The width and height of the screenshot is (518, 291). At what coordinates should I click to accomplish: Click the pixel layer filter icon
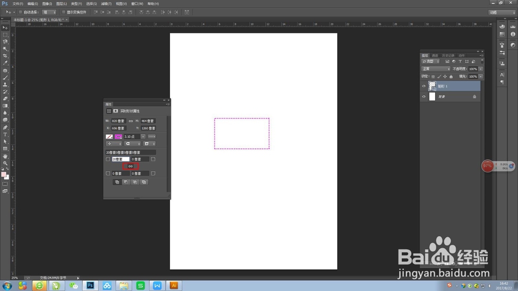tap(448, 62)
